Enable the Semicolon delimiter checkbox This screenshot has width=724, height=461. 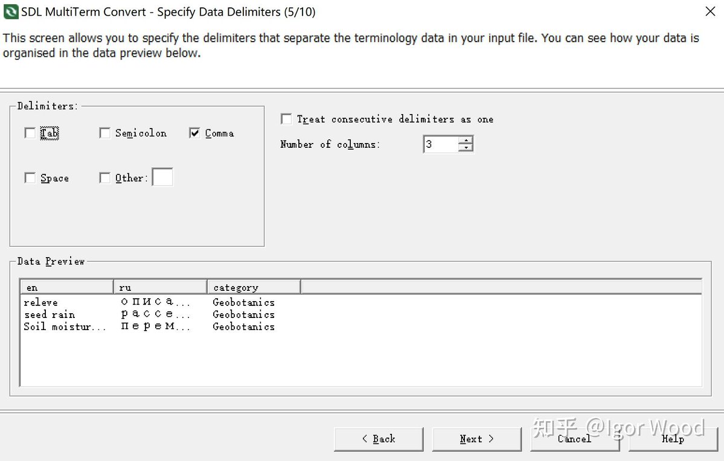point(105,133)
